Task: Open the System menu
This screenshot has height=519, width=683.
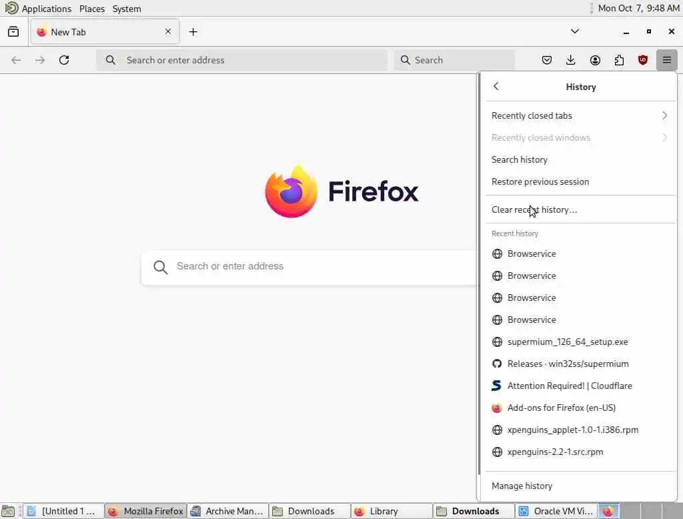Action: [127, 8]
